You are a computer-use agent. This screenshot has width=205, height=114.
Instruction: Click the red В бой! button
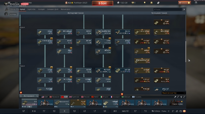pos(102,3)
